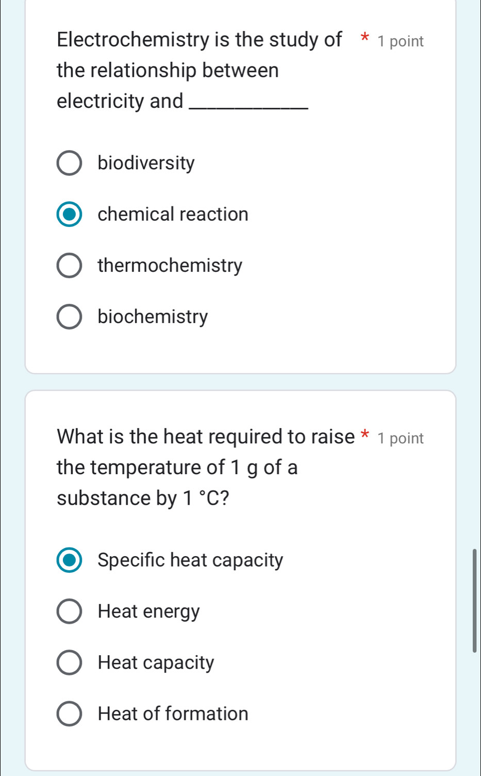Viewport: 481px width, 776px height.
Task: Pick the biochemistry radio button
Action: [69, 317]
